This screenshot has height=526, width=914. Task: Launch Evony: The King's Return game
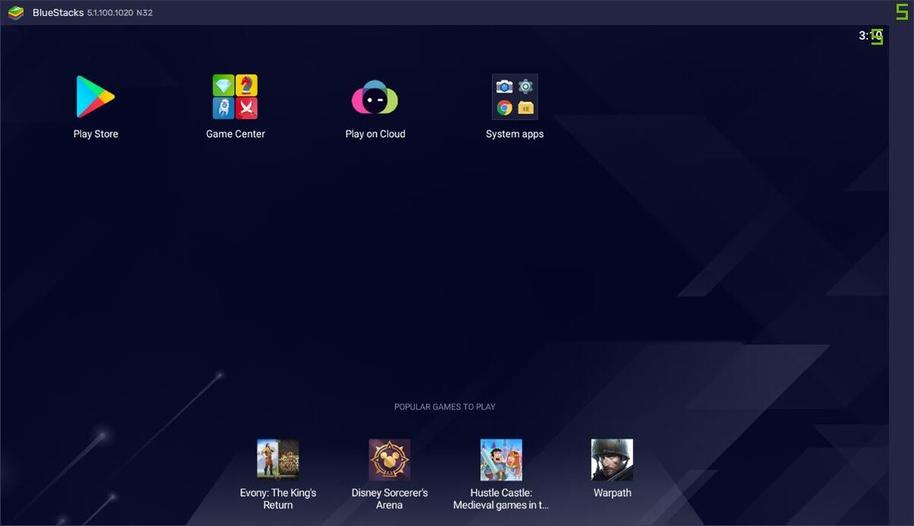point(278,460)
